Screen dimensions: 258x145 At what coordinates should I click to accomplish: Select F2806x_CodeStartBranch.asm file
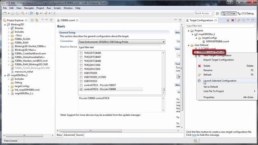point(30,54)
